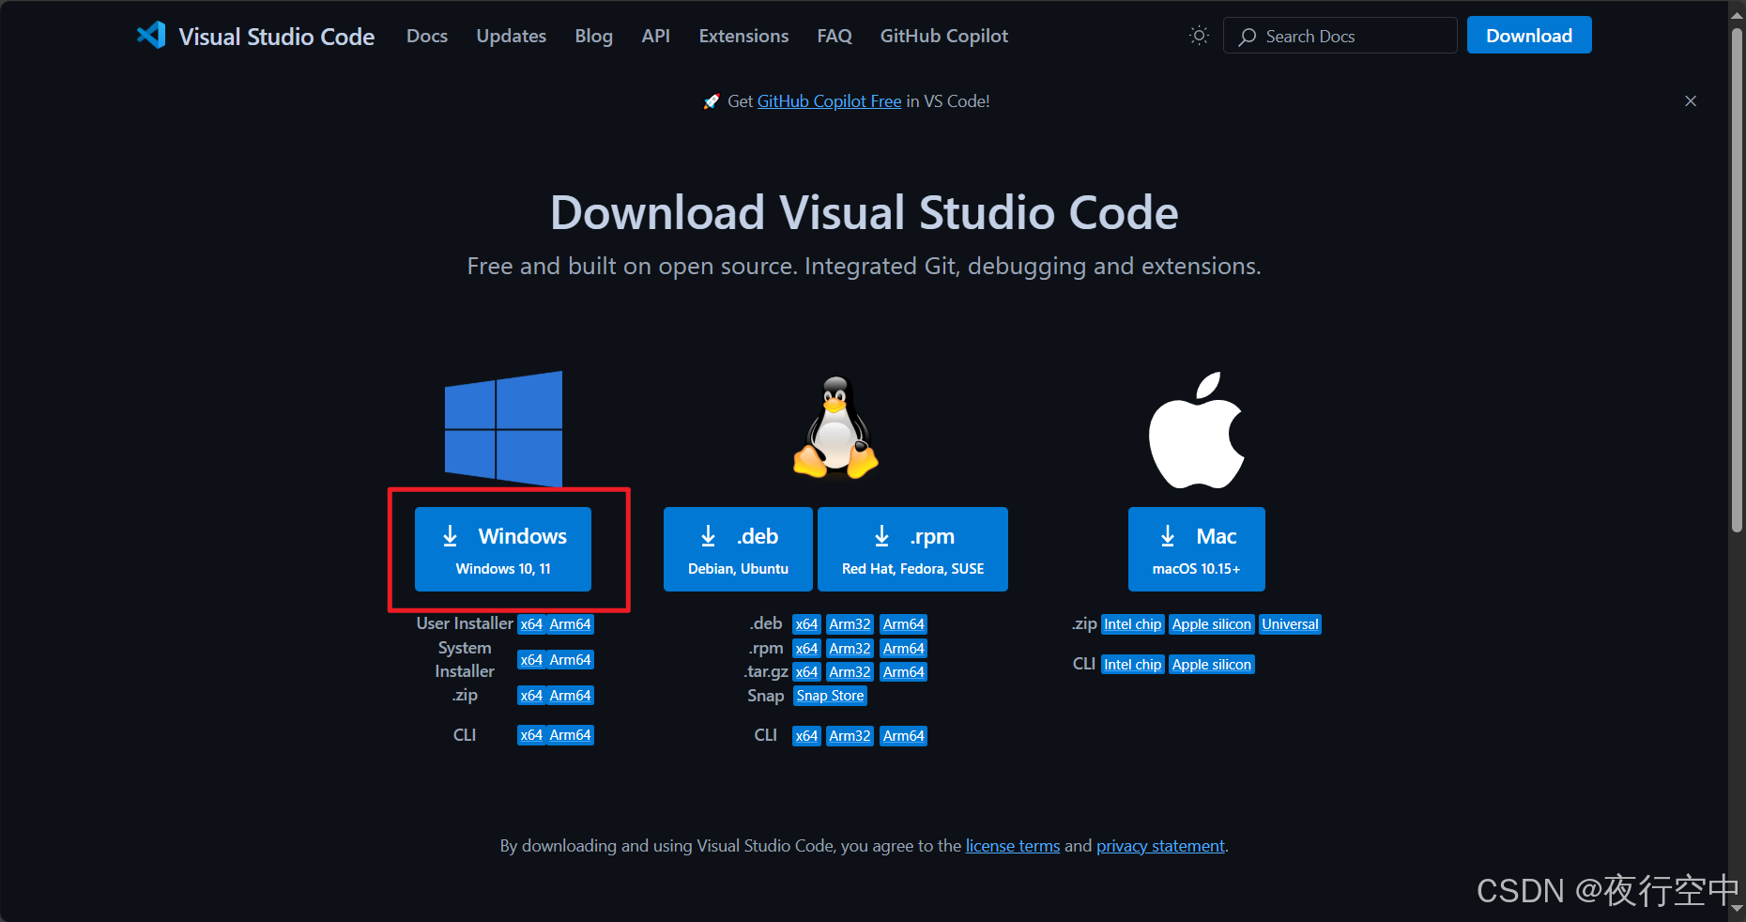Image resolution: width=1746 pixels, height=922 pixels.
Task: Select Windows User Installer Arm64
Action: tap(570, 624)
